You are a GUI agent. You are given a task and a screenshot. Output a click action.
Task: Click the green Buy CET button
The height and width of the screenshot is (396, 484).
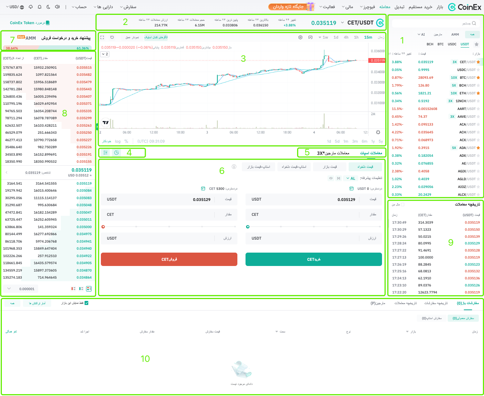click(313, 259)
